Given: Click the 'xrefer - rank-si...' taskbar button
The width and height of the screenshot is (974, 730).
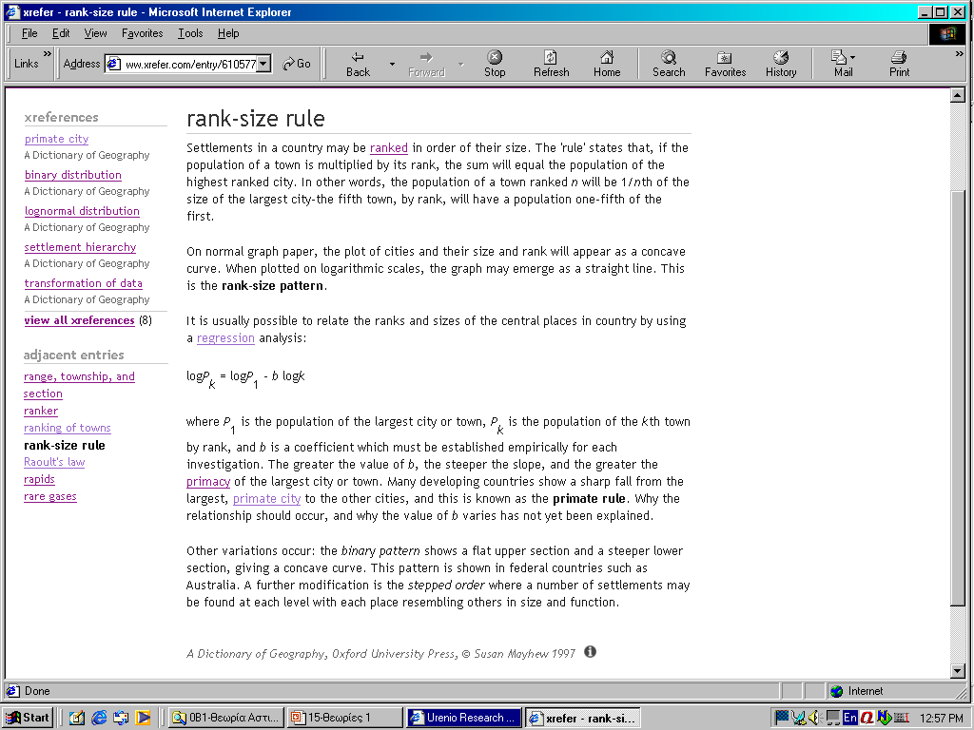Looking at the screenshot, I should point(583,718).
